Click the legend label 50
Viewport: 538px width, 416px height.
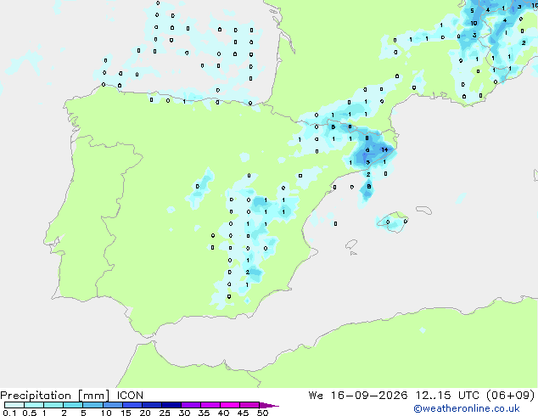(262, 413)
